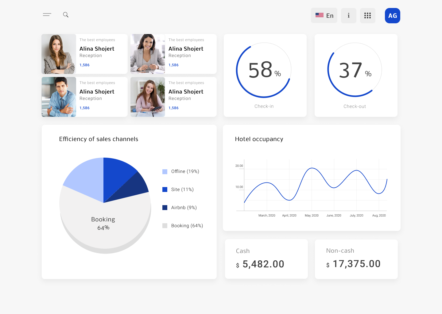Click the Check-out 37% progress circle
The height and width of the screenshot is (314, 442).
355,70
